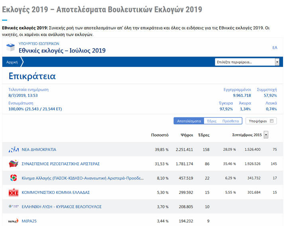Open the ΣΥΝΑΣΠΙΣΜΟΣ ΡΙΖΟΣΠΑΣΤΙΚΗΣ ΑΡΙΣΤΕΡΑΣ link
Image resolution: width=293 pixels, height=226 pixels.
pyautogui.click(x=61, y=164)
